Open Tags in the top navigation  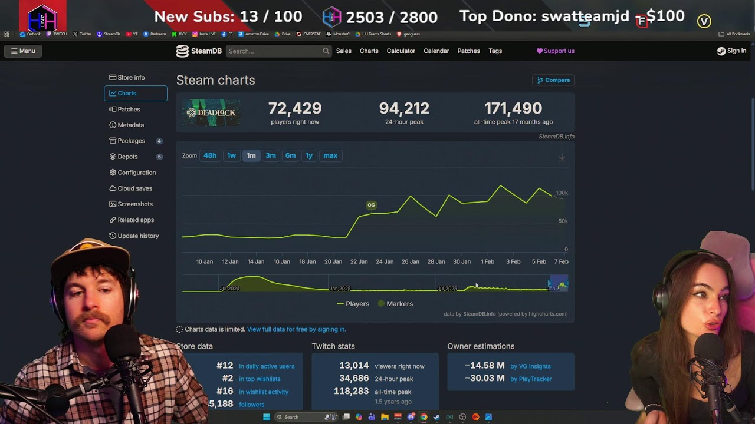495,51
